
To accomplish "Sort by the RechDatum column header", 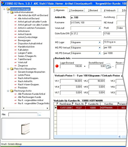I will [x=65, y=104].
